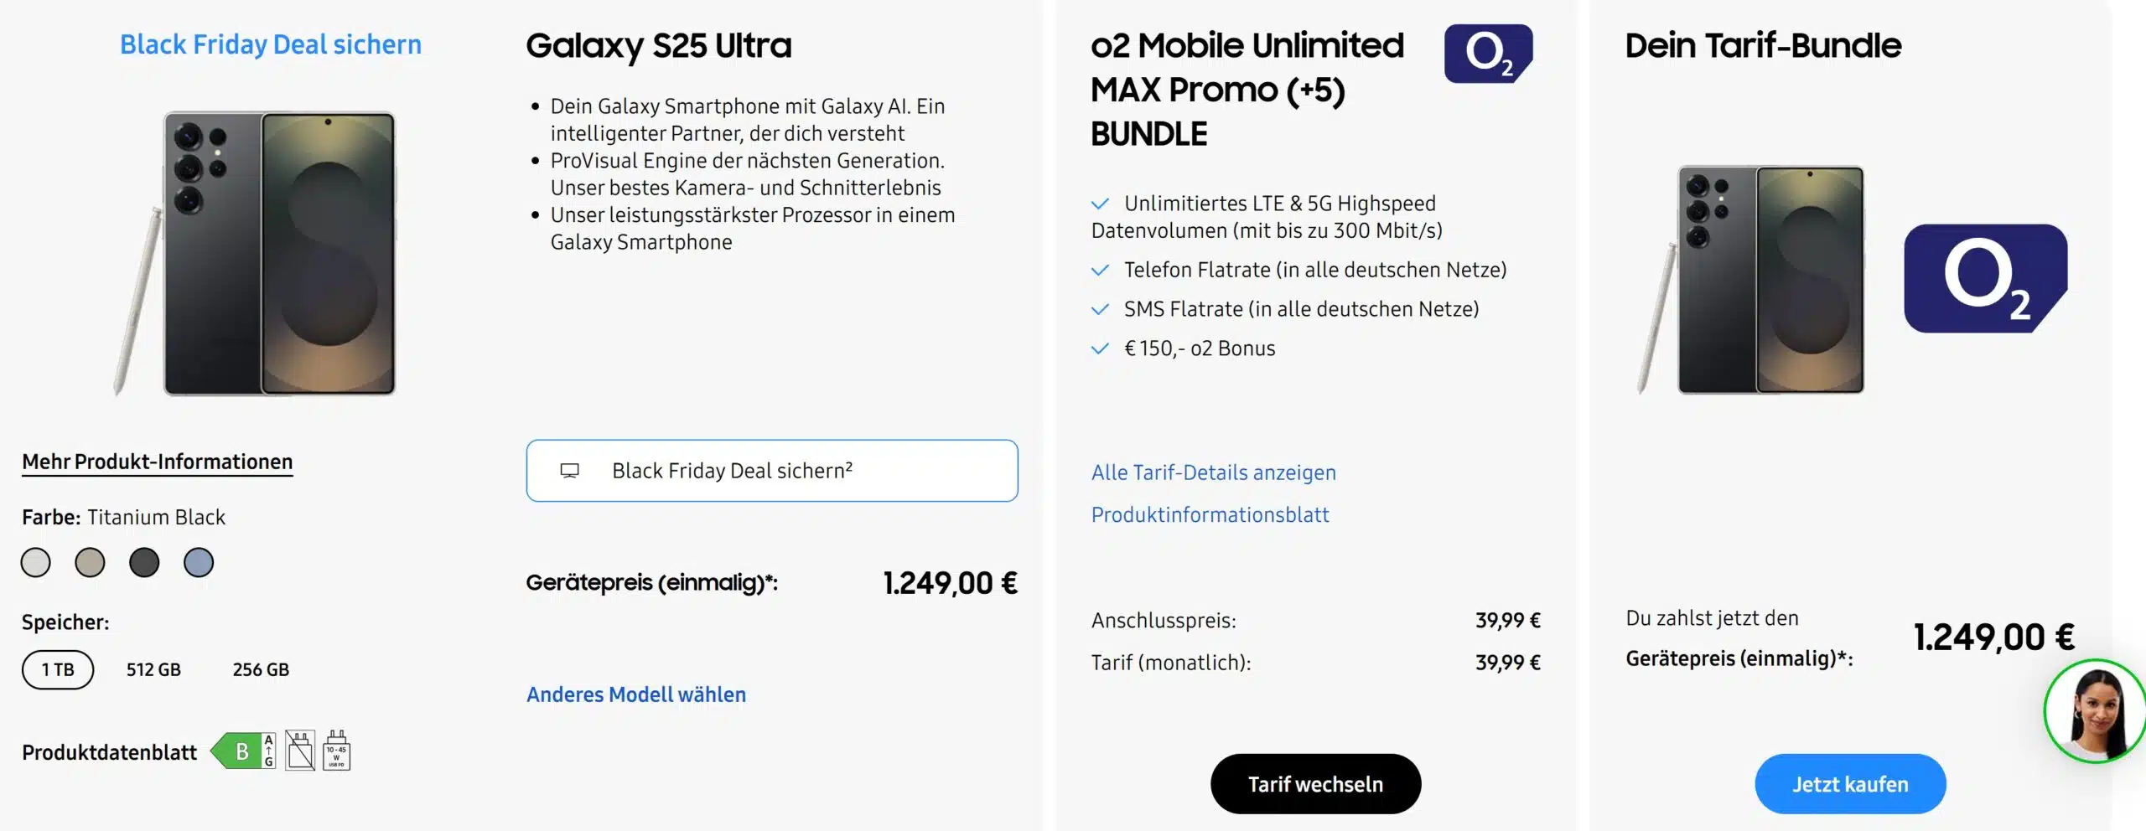This screenshot has width=2146, height=831.
Task: Open the Anderes Modell wählen selector
Action: point(636,694)
